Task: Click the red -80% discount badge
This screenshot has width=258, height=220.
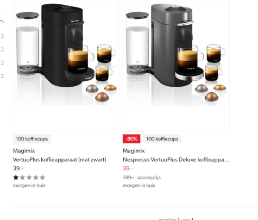Action: pos(131,139)
